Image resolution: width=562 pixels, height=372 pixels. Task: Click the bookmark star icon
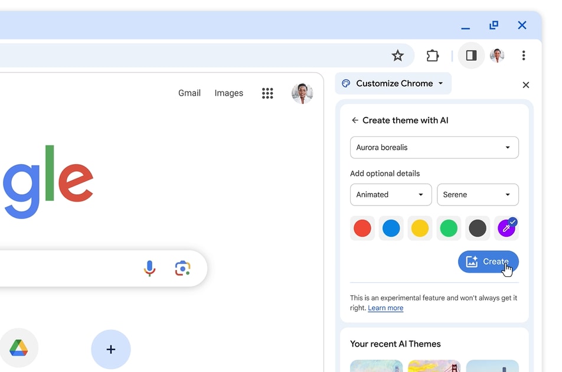click(398, 55)
